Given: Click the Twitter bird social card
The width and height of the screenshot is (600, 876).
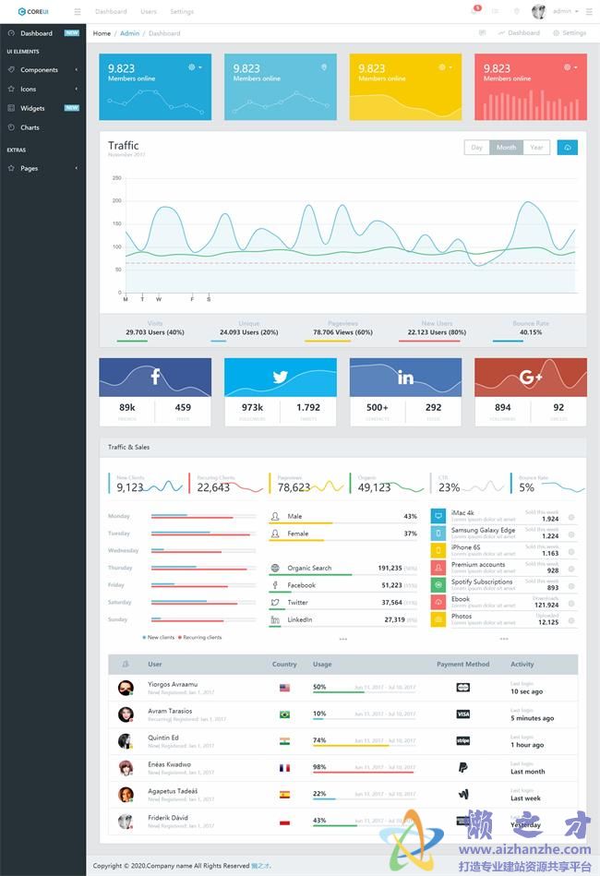Looking at the screenshot, I should coord(280,377).
